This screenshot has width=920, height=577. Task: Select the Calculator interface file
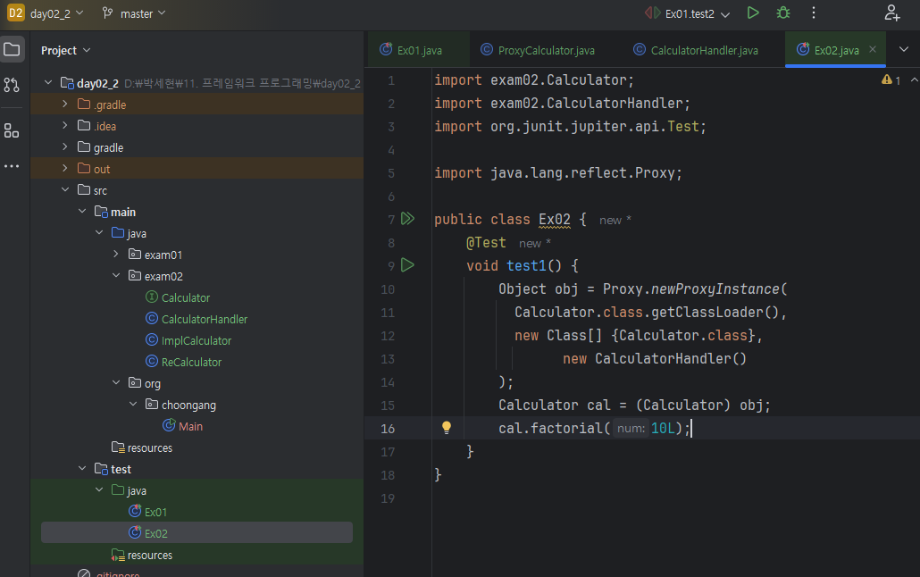[186, 297]
